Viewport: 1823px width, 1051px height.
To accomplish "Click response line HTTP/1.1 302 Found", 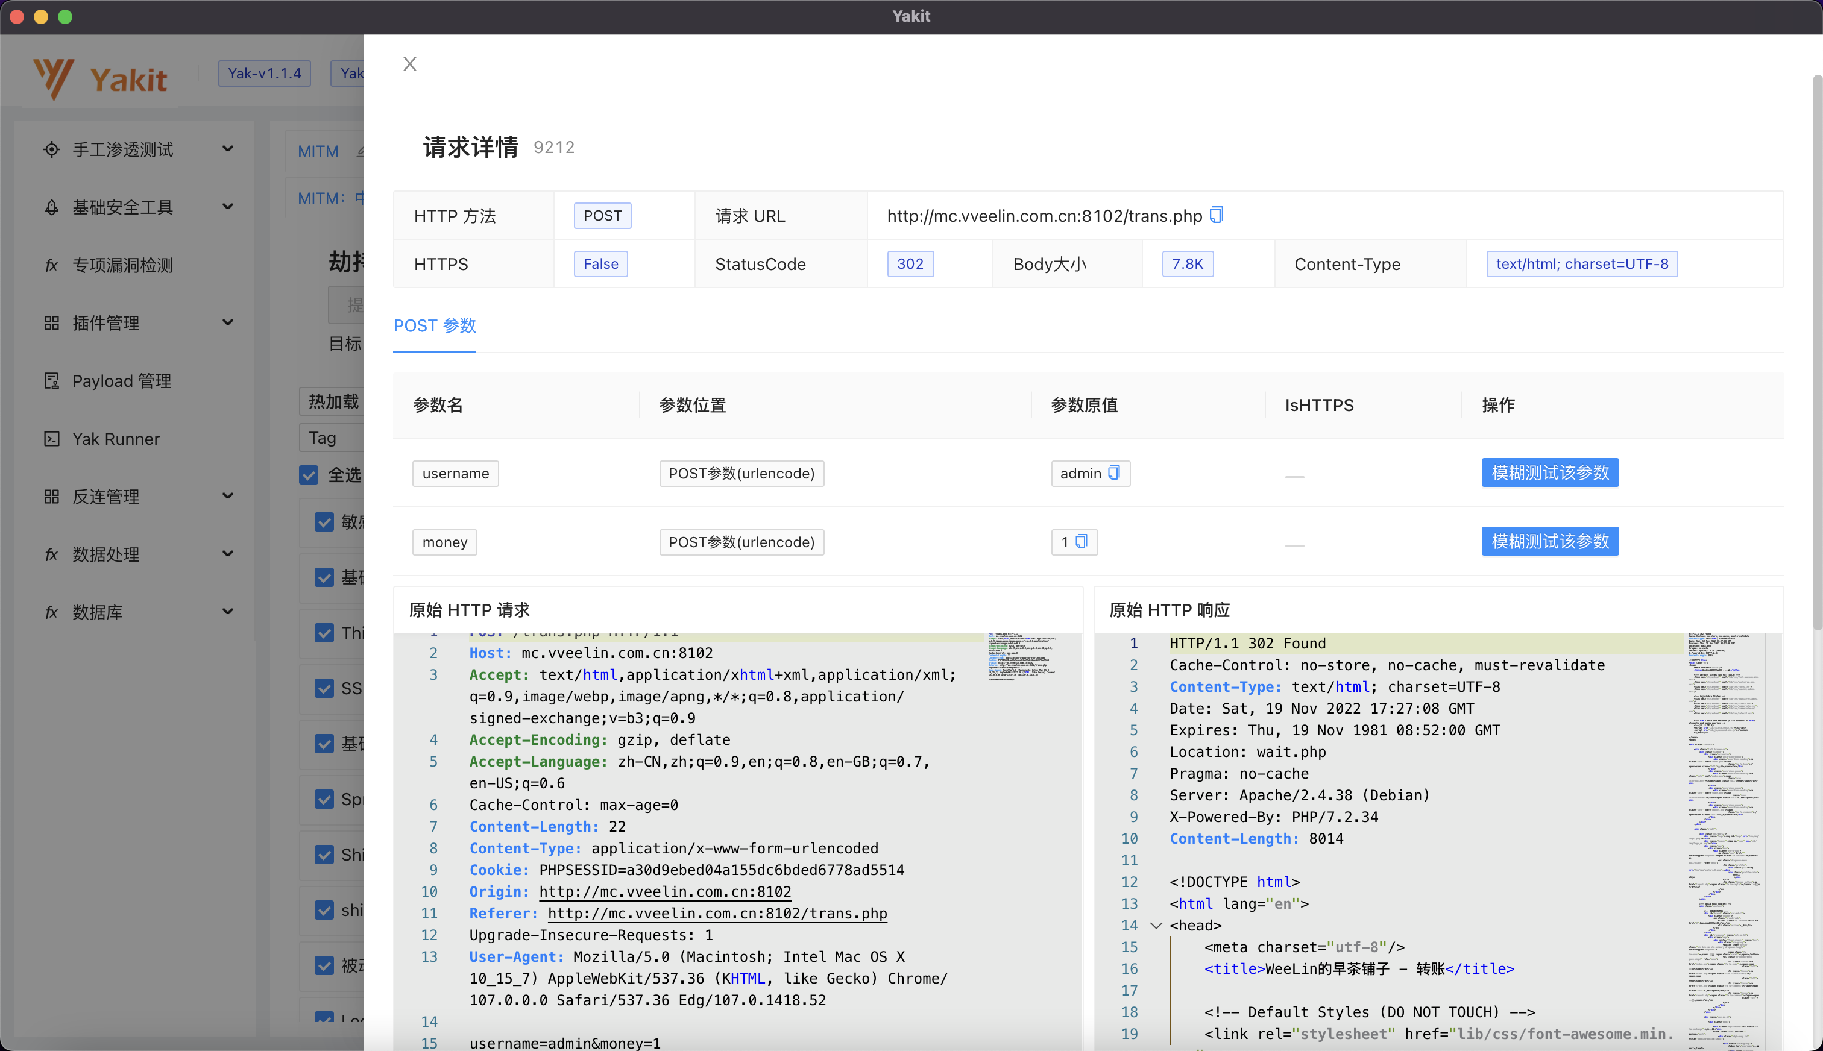I will pyautogui.click(x=1247, y=643).
